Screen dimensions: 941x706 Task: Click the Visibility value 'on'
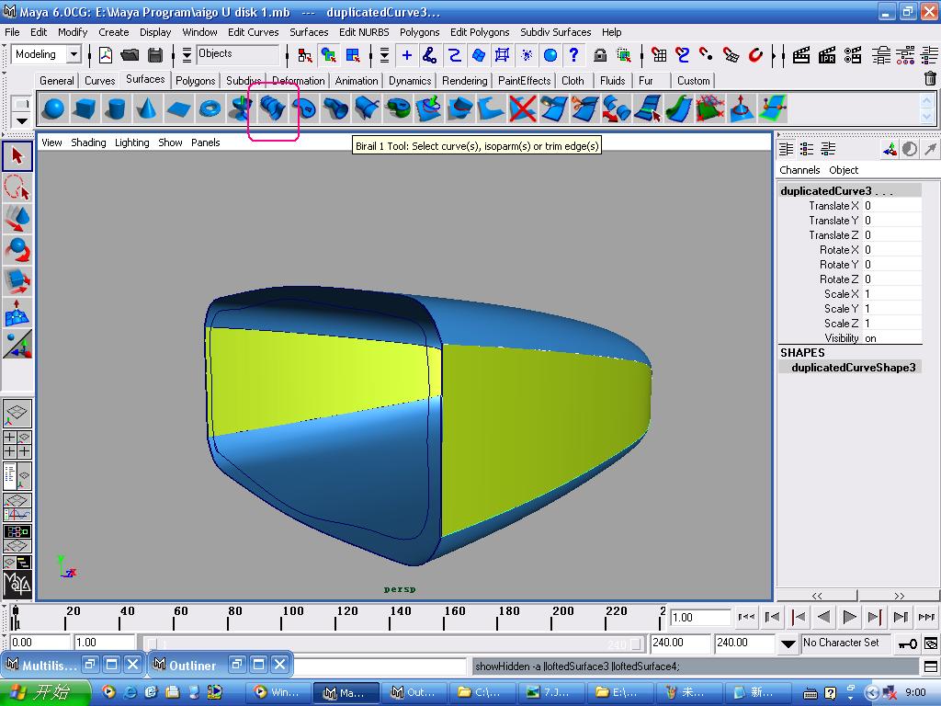click(x=891, y=338)
